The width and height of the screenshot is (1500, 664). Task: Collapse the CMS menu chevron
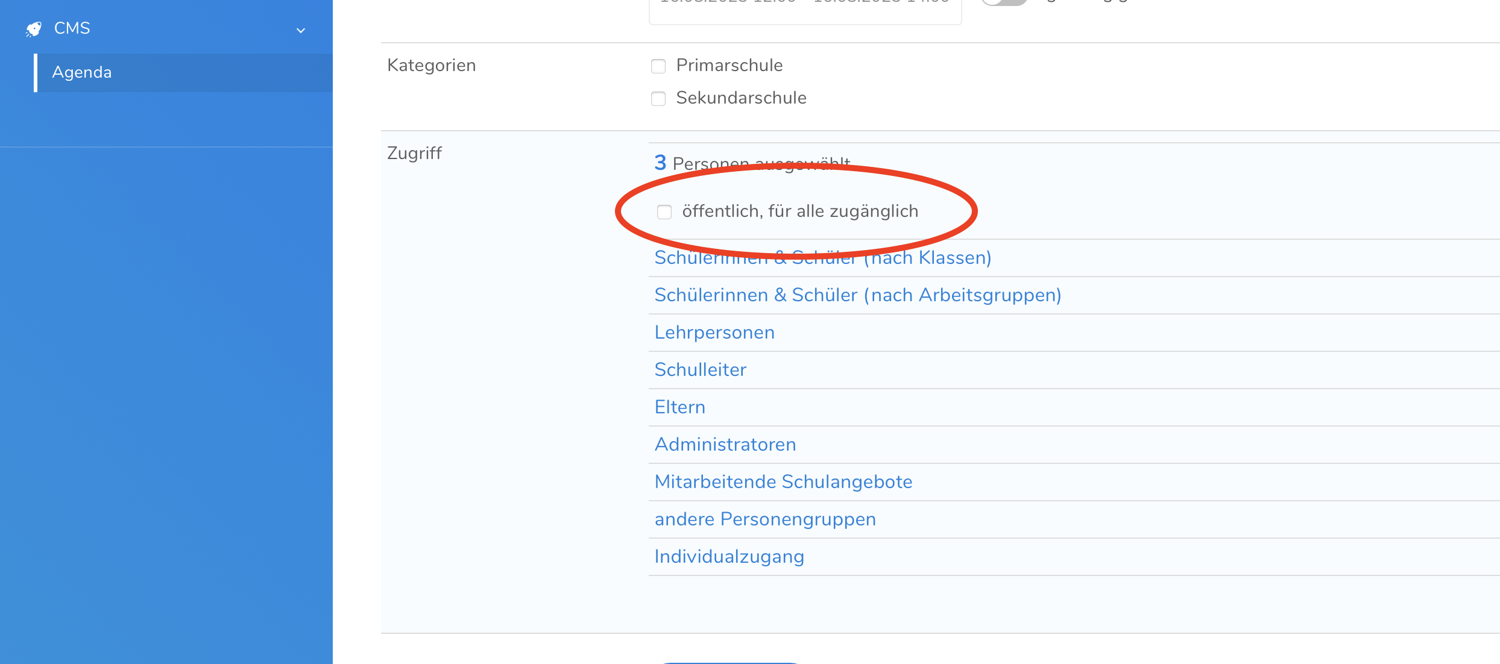click(301, 30)
